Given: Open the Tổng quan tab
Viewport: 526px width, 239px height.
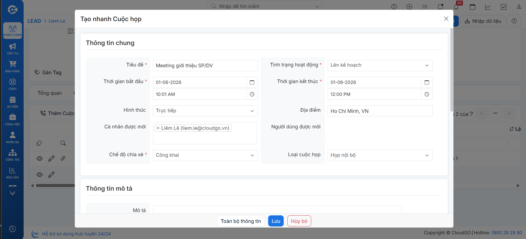Looking at the screenshot, I should click(50, 93).
